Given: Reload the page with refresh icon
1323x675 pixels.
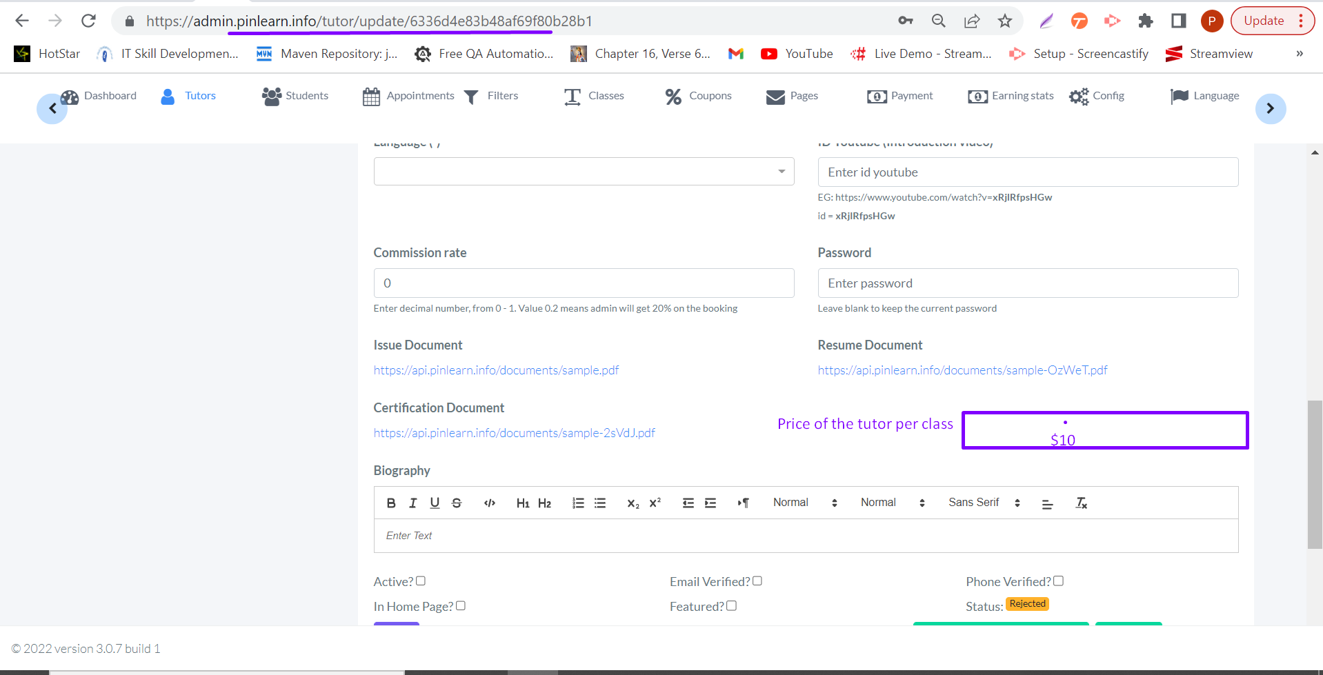Looking at the screenshot, I should click(88, 21).
